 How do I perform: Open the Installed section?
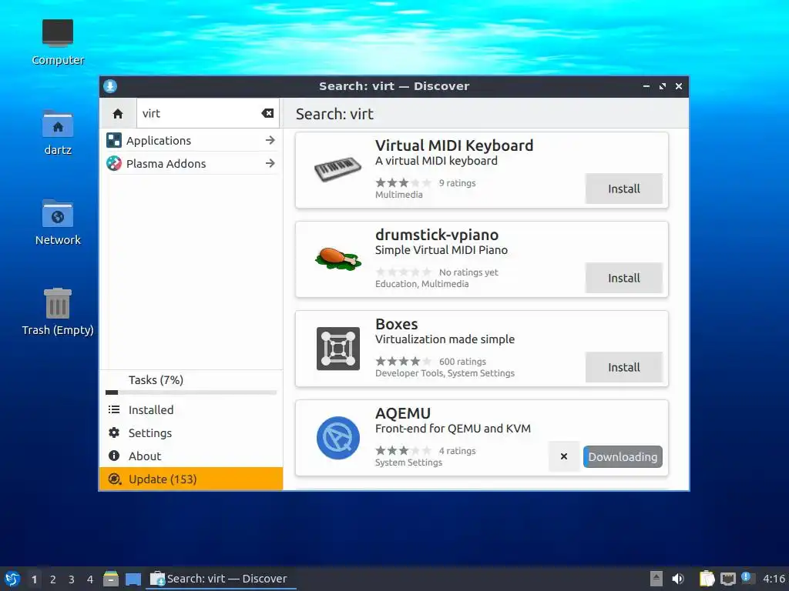point(191,410)
